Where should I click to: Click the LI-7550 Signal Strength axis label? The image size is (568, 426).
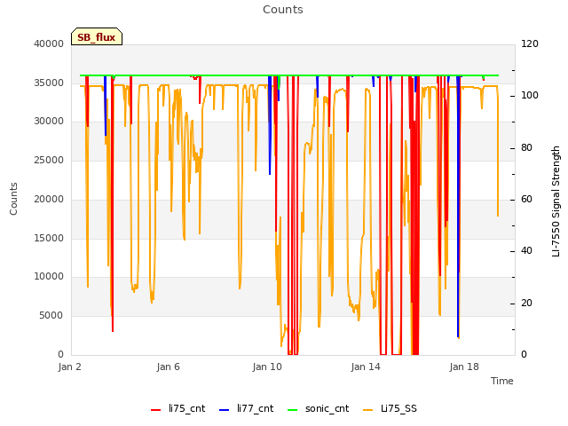coord(556,201)
